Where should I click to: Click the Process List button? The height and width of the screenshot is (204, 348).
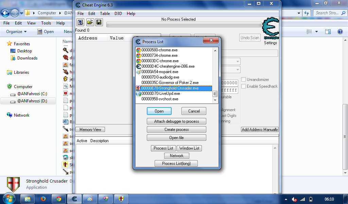163,148
